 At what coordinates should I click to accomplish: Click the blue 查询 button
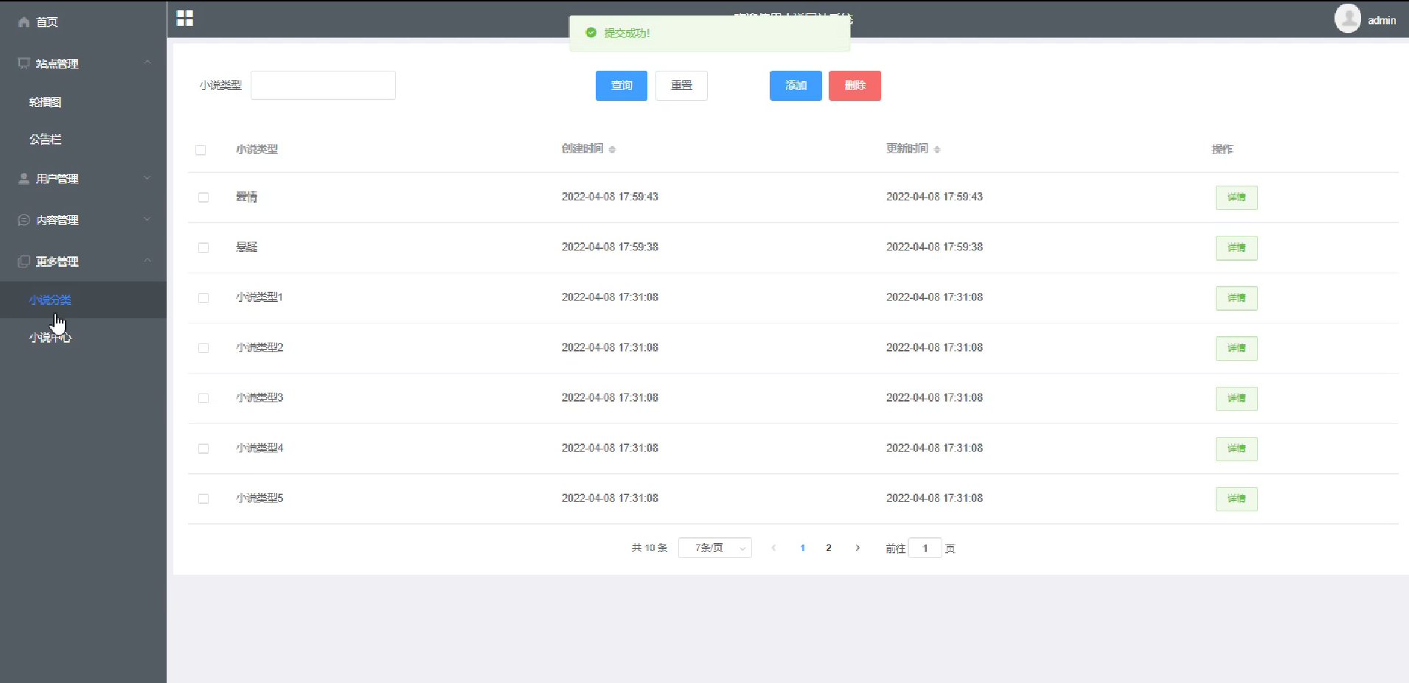[622, 85]
